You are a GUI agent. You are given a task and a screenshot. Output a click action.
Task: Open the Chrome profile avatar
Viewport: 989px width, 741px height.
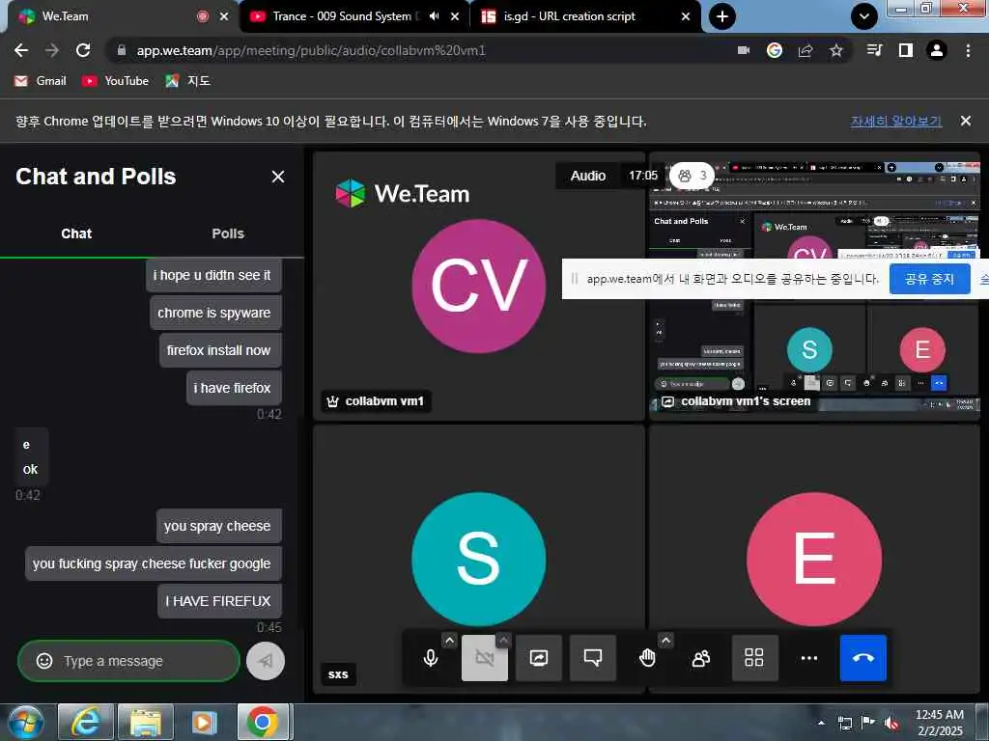(x=937, y=50)
